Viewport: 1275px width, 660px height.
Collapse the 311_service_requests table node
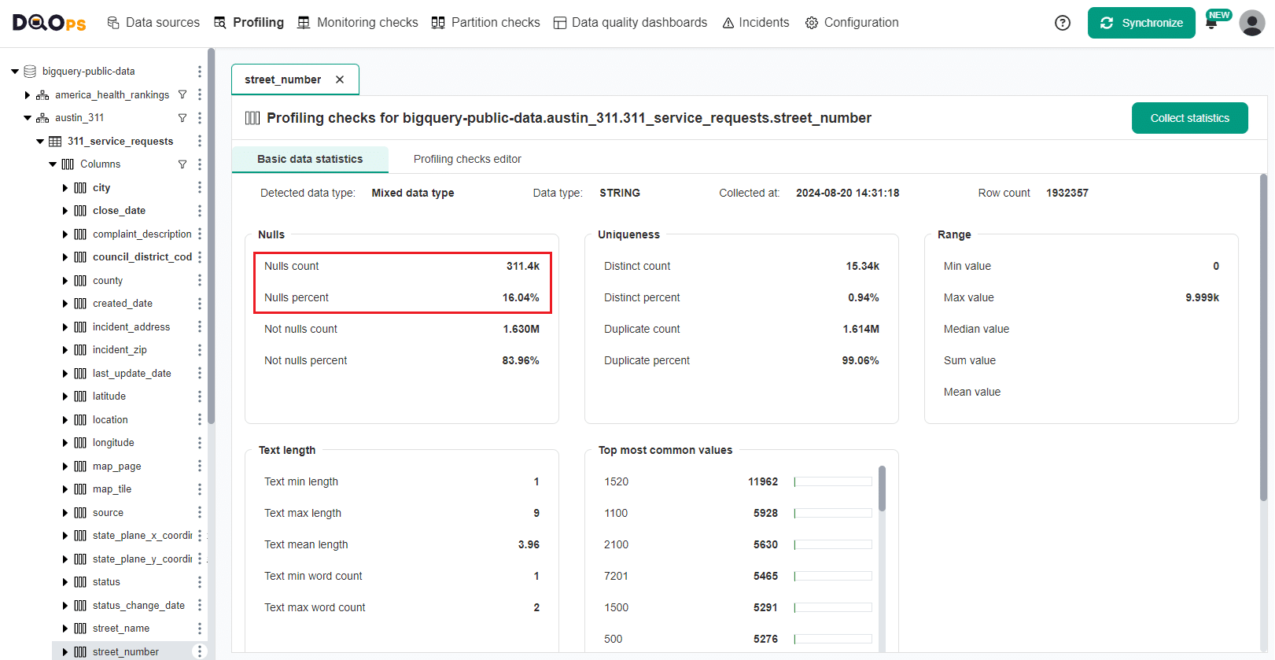click(x=40, y=142)
